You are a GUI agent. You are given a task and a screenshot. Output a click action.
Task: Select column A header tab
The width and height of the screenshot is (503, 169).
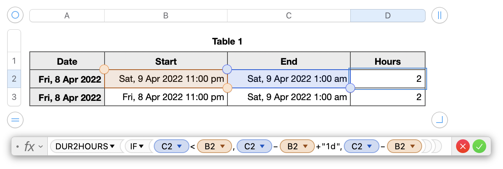point(67,16)
